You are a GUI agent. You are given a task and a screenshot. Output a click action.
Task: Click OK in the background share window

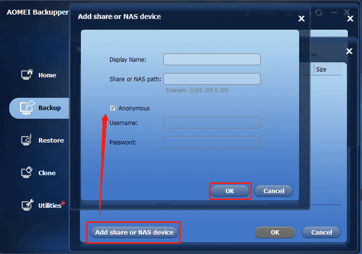coord(275,232)
